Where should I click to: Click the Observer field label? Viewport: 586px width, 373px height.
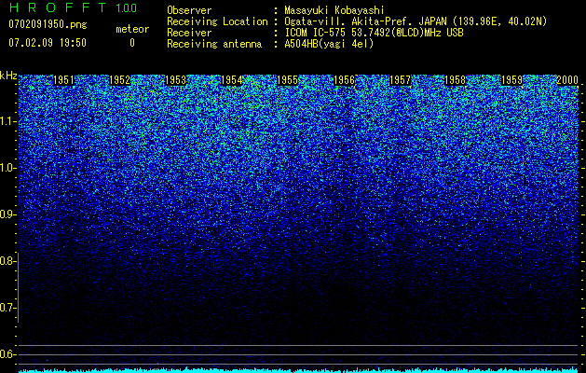click(189, 10)
